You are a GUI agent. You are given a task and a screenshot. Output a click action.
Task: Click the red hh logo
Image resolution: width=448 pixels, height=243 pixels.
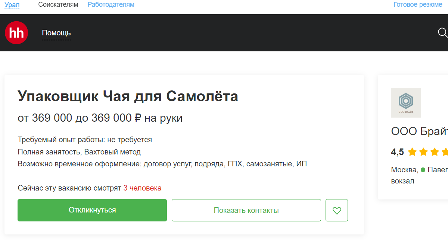click(17, 33)
